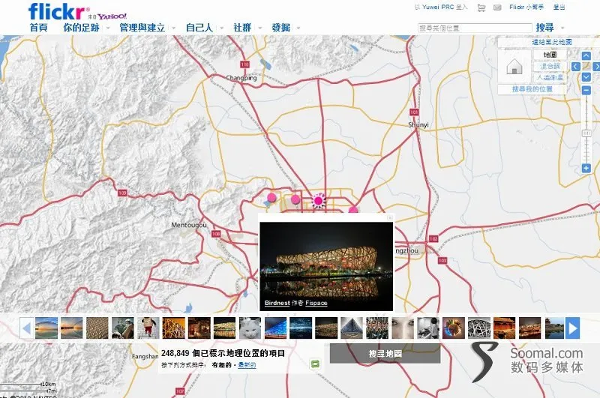Expand dropdown arrow next to 搜尋

click(x=562, y=28)
